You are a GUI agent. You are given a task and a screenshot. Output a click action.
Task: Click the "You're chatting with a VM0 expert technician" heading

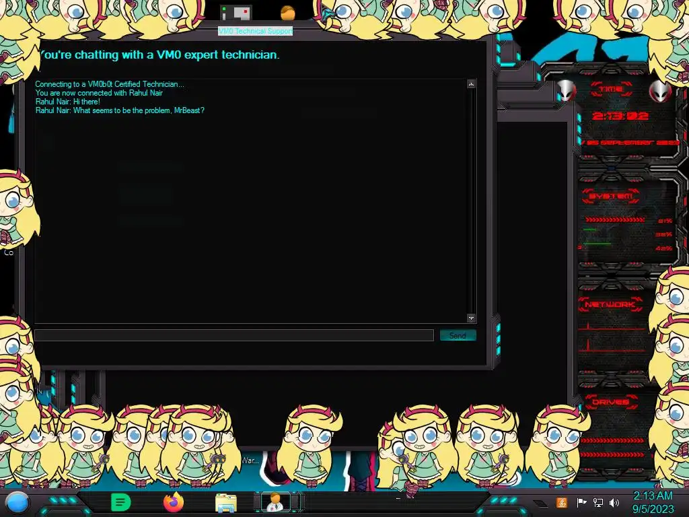pyautogui.click(x=159, y=55)
